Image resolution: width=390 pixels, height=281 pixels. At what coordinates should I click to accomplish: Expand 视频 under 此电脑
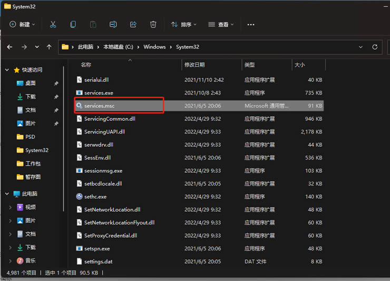click(x=10, y=207)
